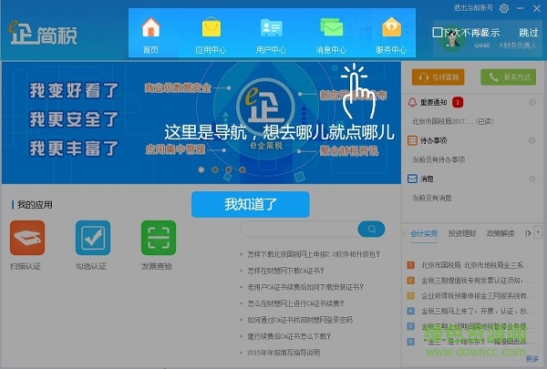Viewport: 547px width, 369px height.
Task: Switch to 会计实务 tab
Action: (424, 233)
